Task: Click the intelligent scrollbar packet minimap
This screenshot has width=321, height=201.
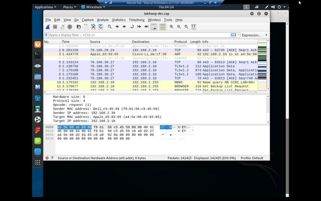Action: click(262, 64)
